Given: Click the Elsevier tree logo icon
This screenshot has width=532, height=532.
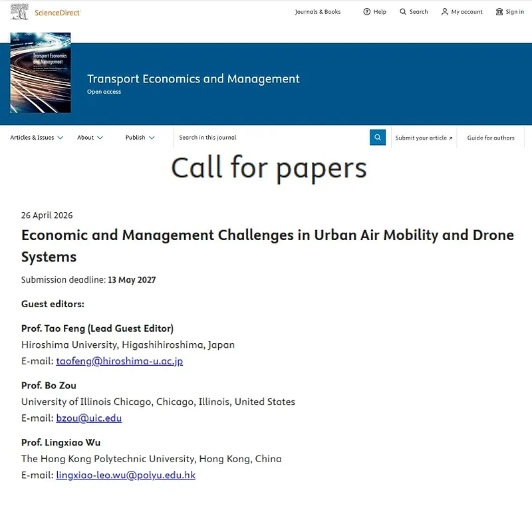Looking at the screenshot, I should tap(19, 12).
